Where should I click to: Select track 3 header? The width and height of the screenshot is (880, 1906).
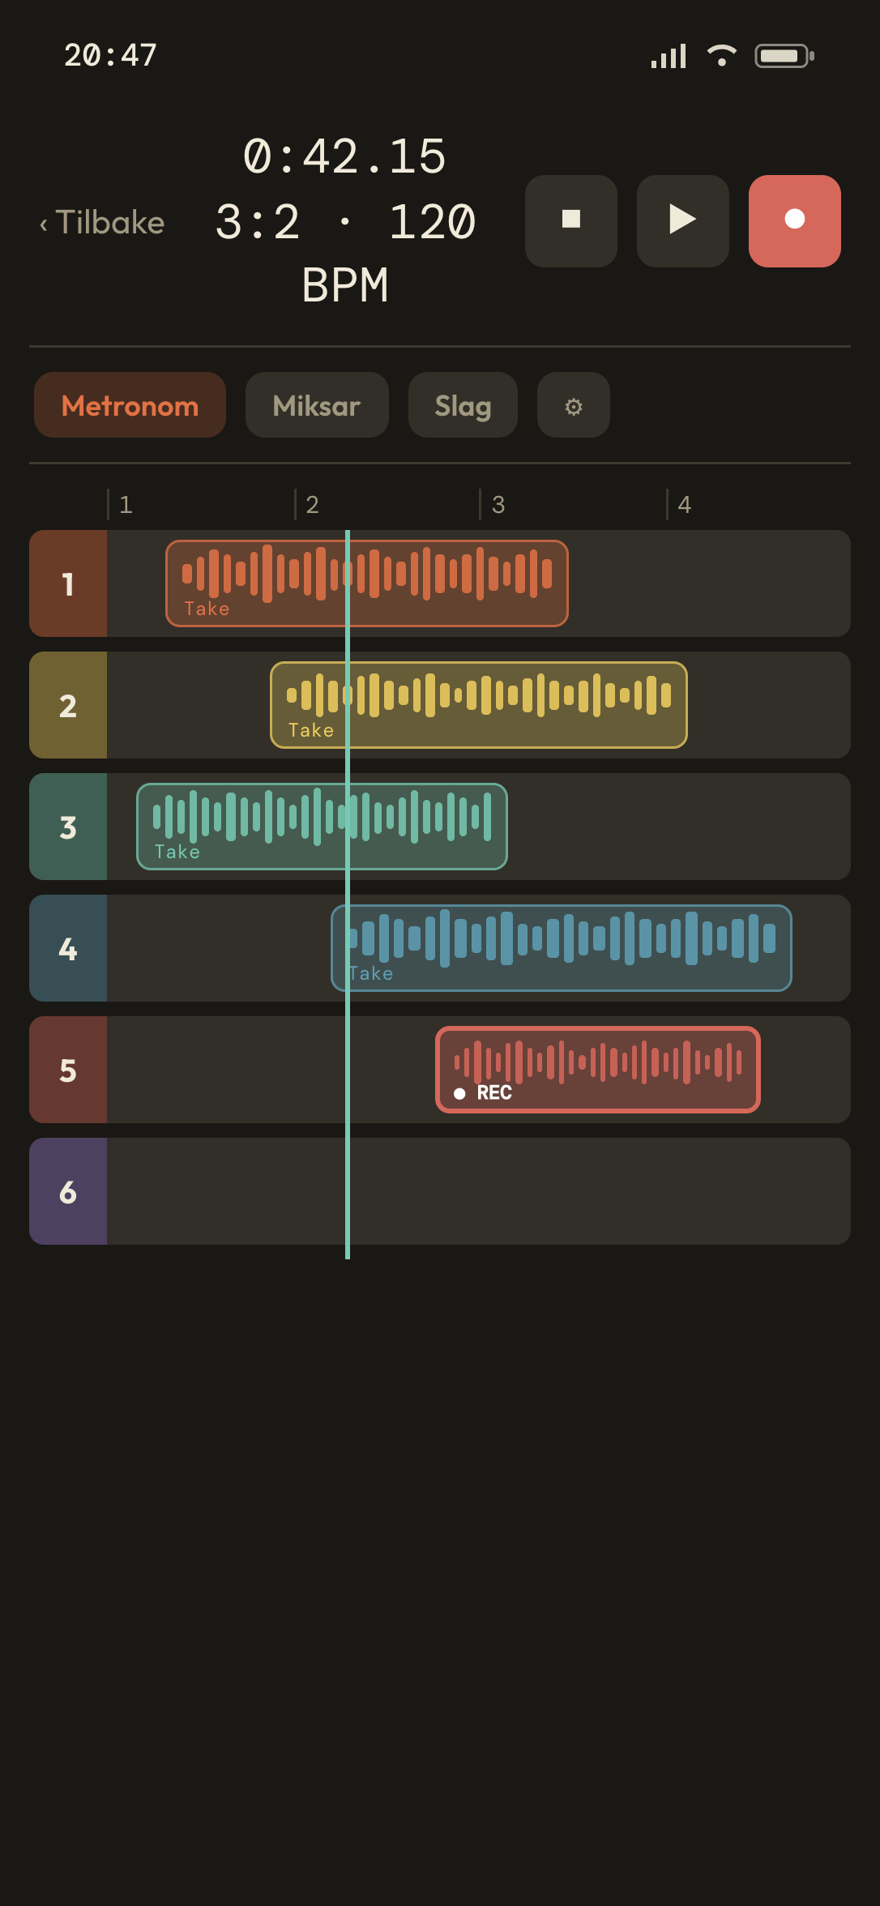(x=68, y=827)
